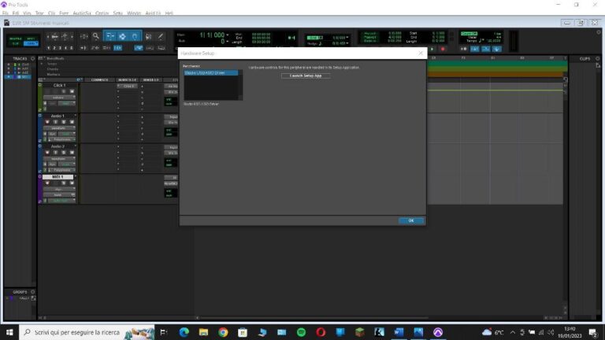Close the Hardware Setup dialog
The height and width of the screenshot is (340, 605).
(x=421, y=54)
